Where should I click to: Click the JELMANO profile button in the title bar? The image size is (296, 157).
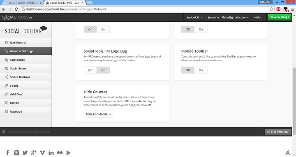(265, 2)
